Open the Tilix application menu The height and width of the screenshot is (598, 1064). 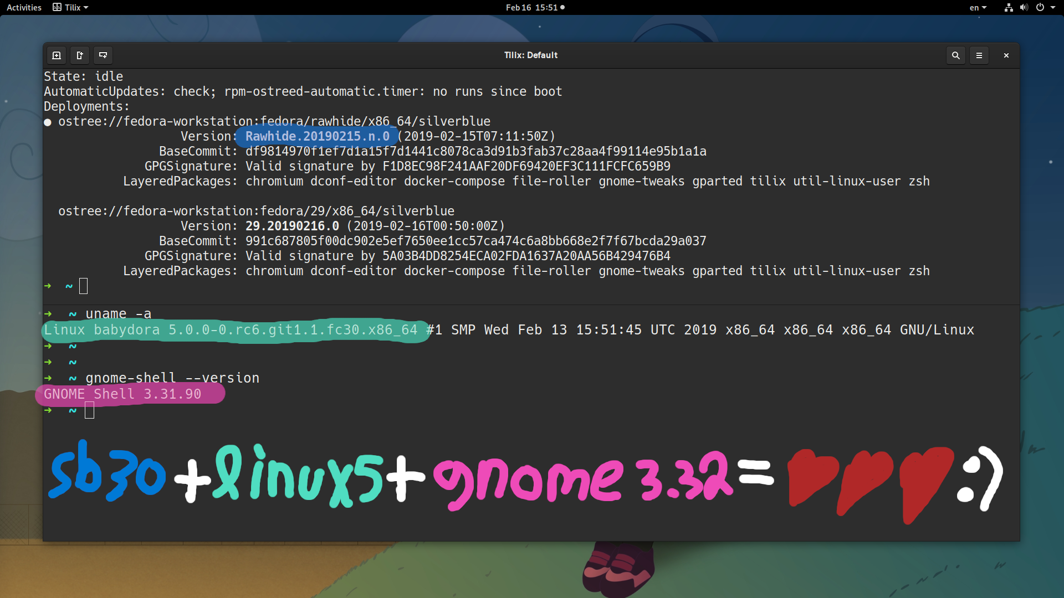71,7
